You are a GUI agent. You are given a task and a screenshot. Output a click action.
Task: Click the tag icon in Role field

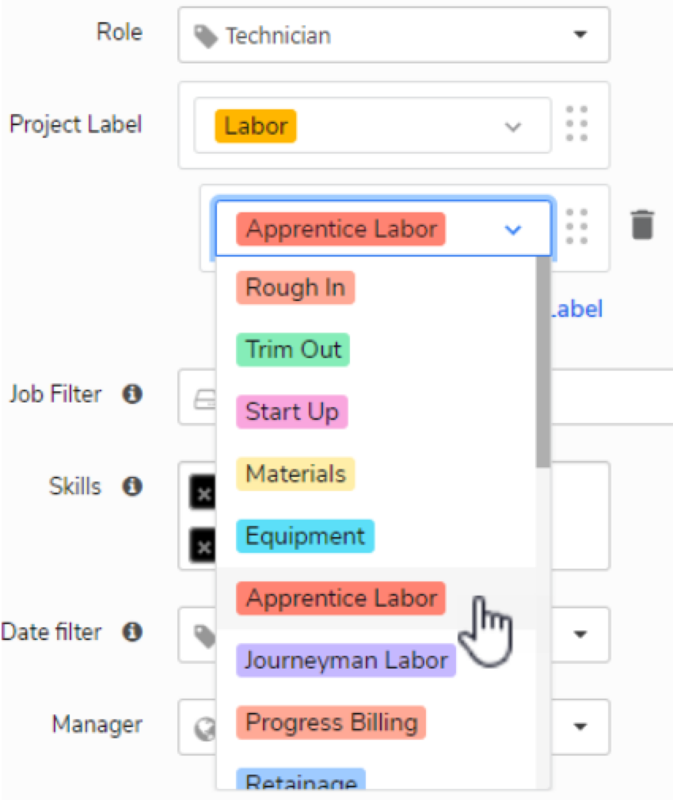[x=206, y=36]
